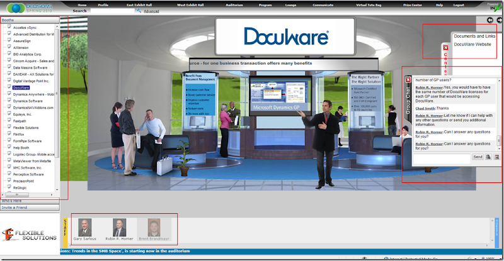Click the last icon in the chat bar

[496, 157]
